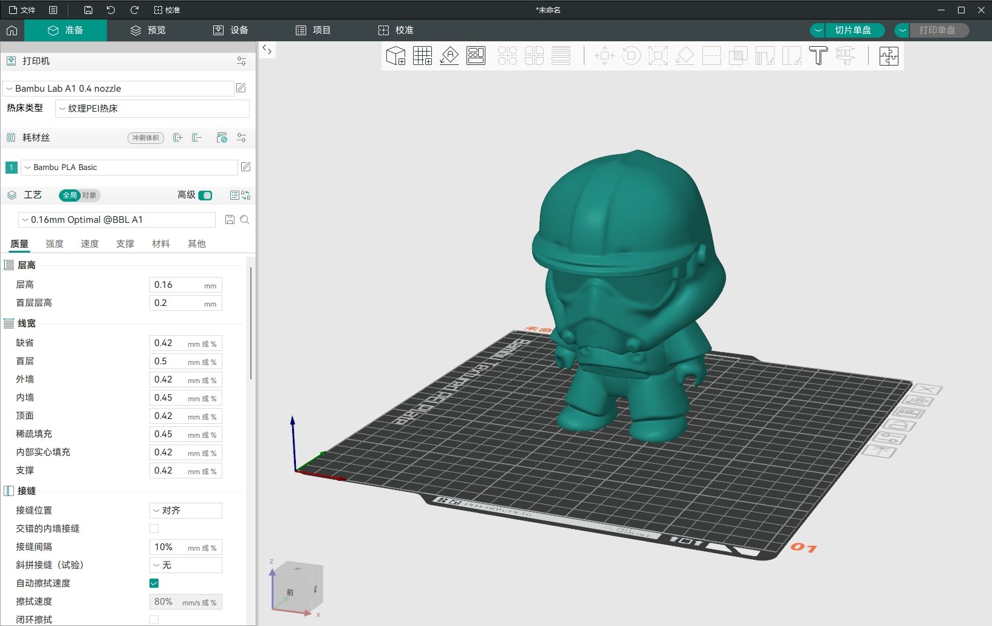Click the 外墙 line width field
The image size is (992, 626).
pos(186,379)
